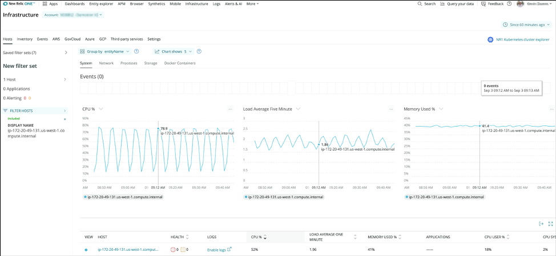Open host ip-172-20-49-131 link in table
The height and width of the screenshot is (256, 556).
click(128, 250)
